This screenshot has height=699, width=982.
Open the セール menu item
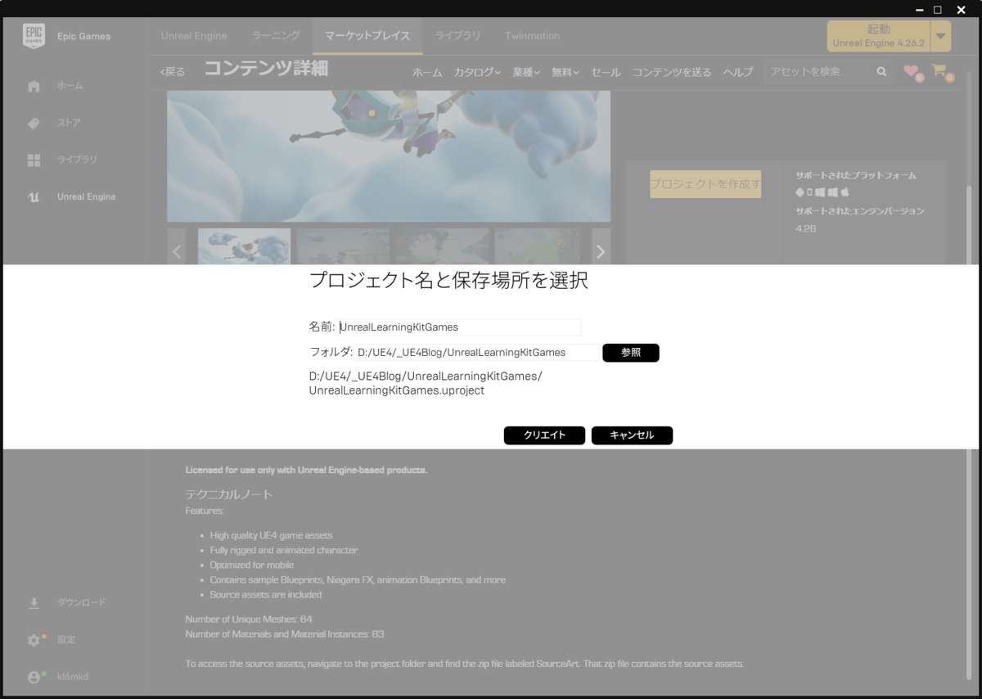point(606,72)
